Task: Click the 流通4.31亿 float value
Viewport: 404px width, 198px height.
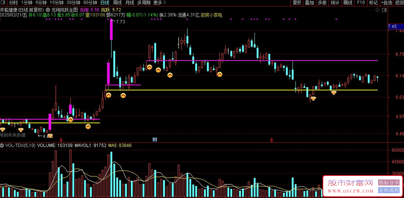Action: [188, 15]
